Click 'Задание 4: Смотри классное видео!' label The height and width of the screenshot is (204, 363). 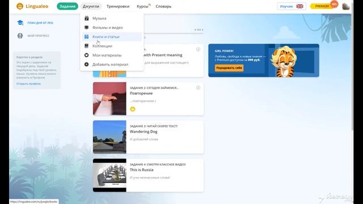point(158,164)
